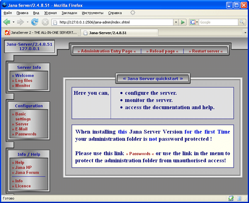The height and width of the screenshot is (203, 249).
Task: Switch to the JanaServer 2 tab
Action: (x=41, y=33)
